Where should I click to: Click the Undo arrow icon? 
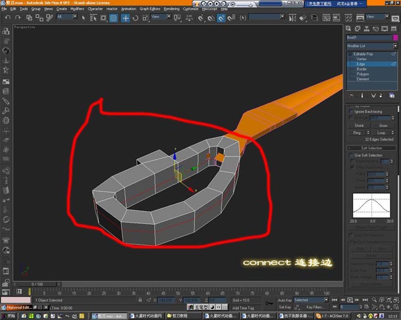pyautogui.click(x=8, y=17)
